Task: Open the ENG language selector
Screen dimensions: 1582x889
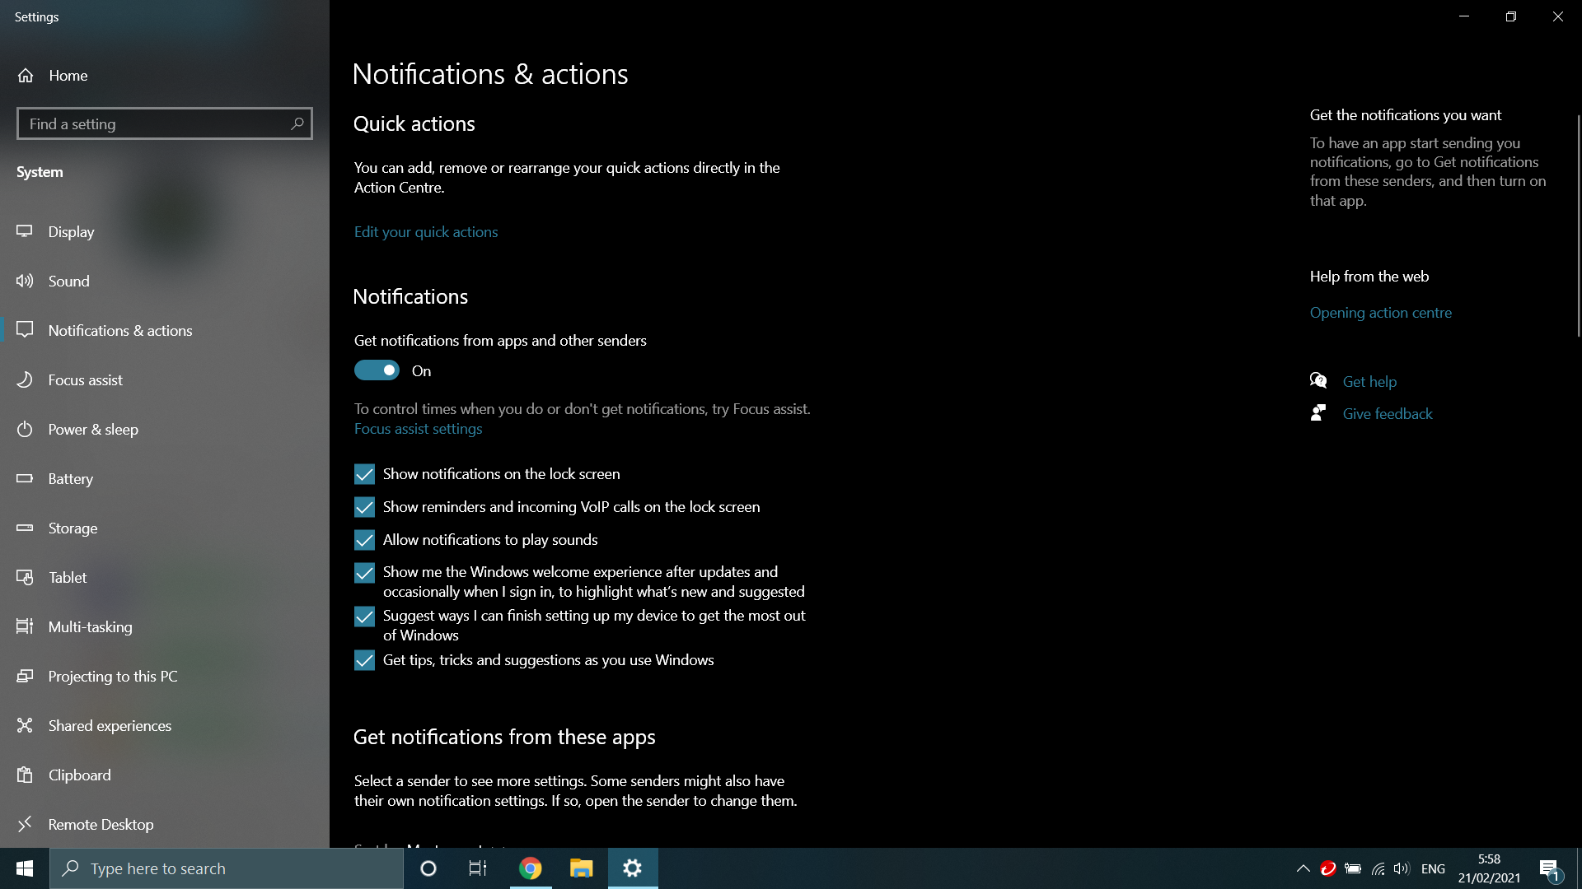Action: coord(1433,868)
